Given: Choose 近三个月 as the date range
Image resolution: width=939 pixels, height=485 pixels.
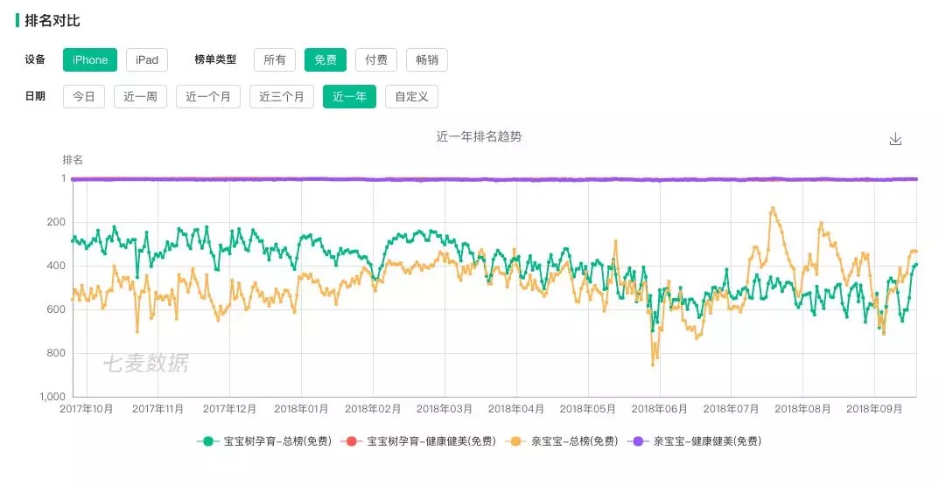Looking at the screenshot, I should click(x=282, y=96).
